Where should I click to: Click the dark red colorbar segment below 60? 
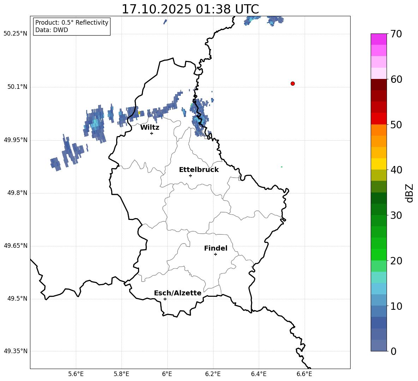coord(378,85)
